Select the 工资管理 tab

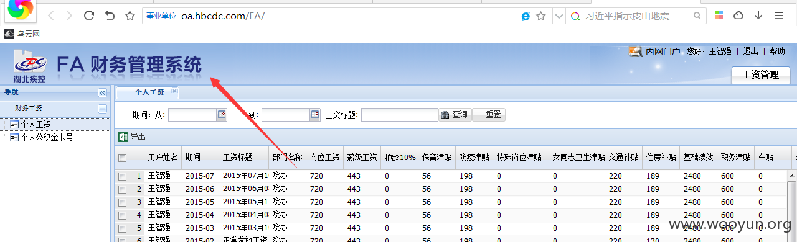pyautogui.click(x=760, y=74)
